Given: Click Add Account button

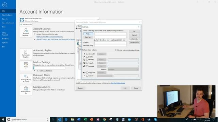Looking at the screenshot, I should tap(26, 24).
